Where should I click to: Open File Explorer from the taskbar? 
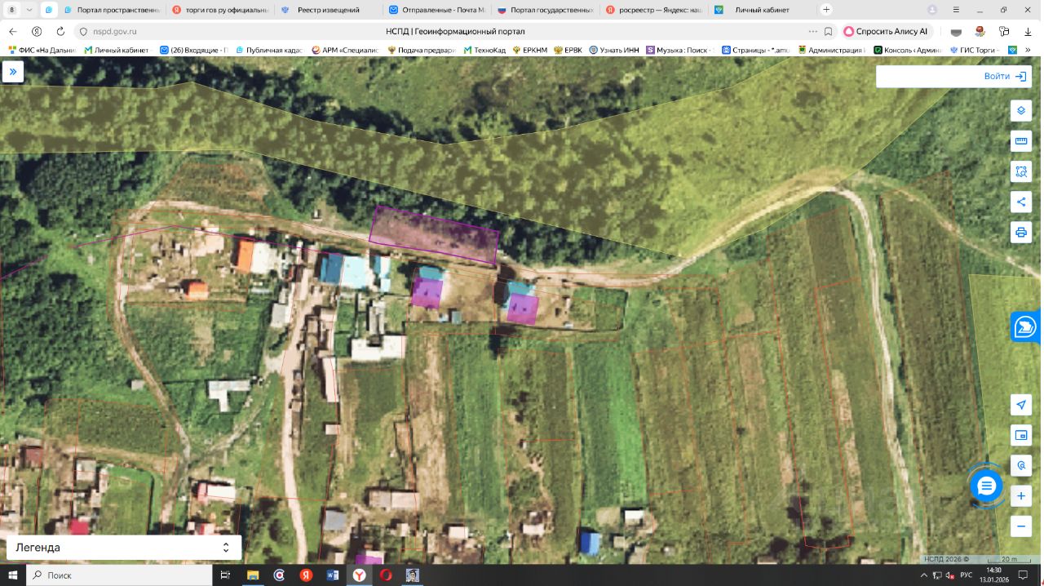pos(252,575)
